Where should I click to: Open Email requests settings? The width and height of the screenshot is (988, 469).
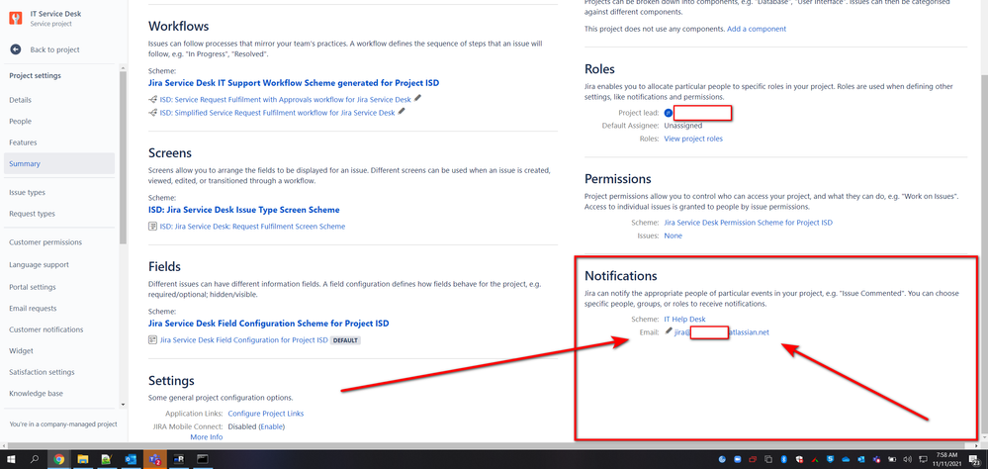(x=33, y=309)
